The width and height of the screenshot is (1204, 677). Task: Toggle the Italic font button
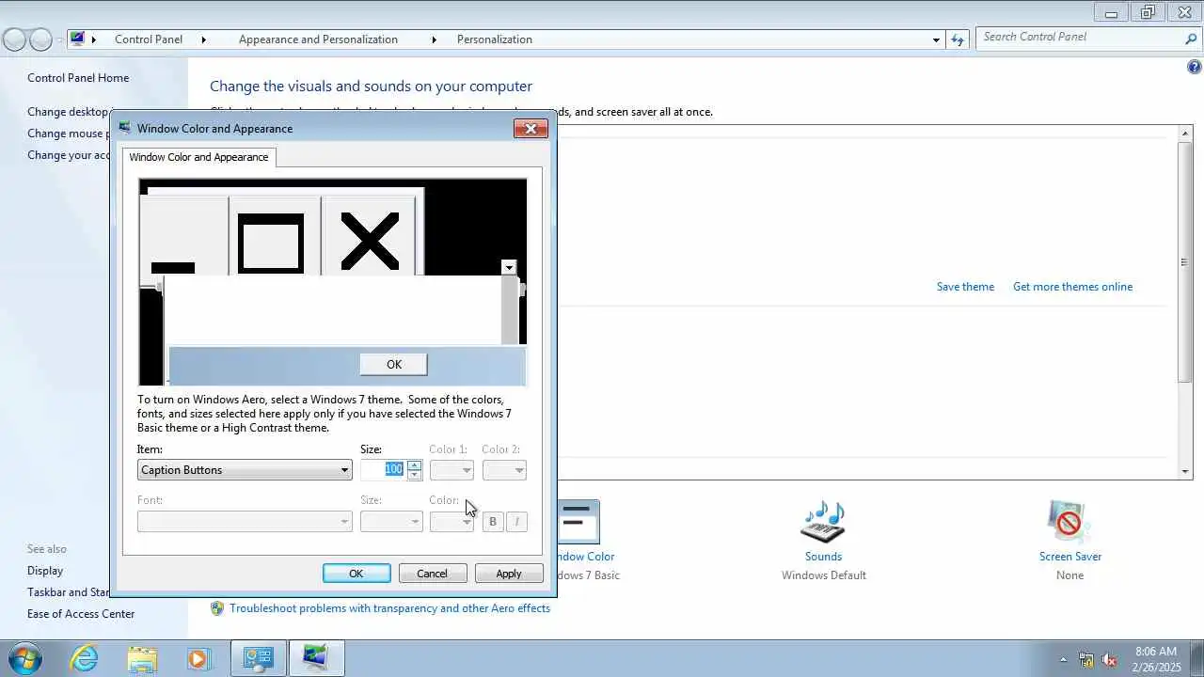click(516, 521)
